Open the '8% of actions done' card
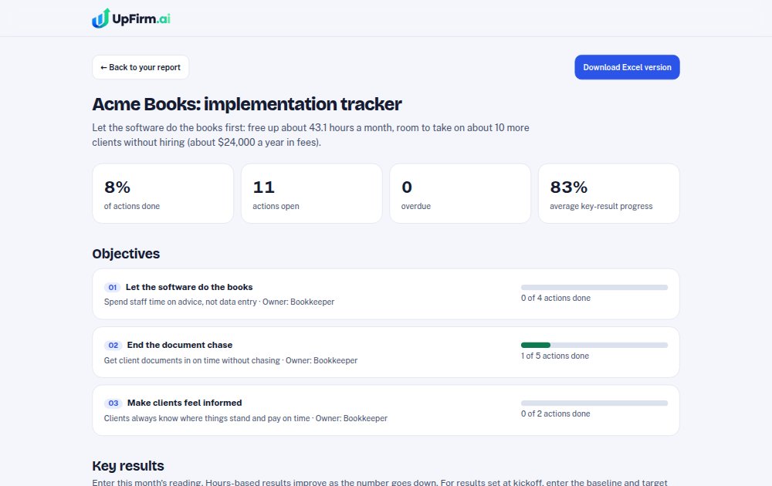This screenshot has height=486, width=772. click(x=163, y=194)
